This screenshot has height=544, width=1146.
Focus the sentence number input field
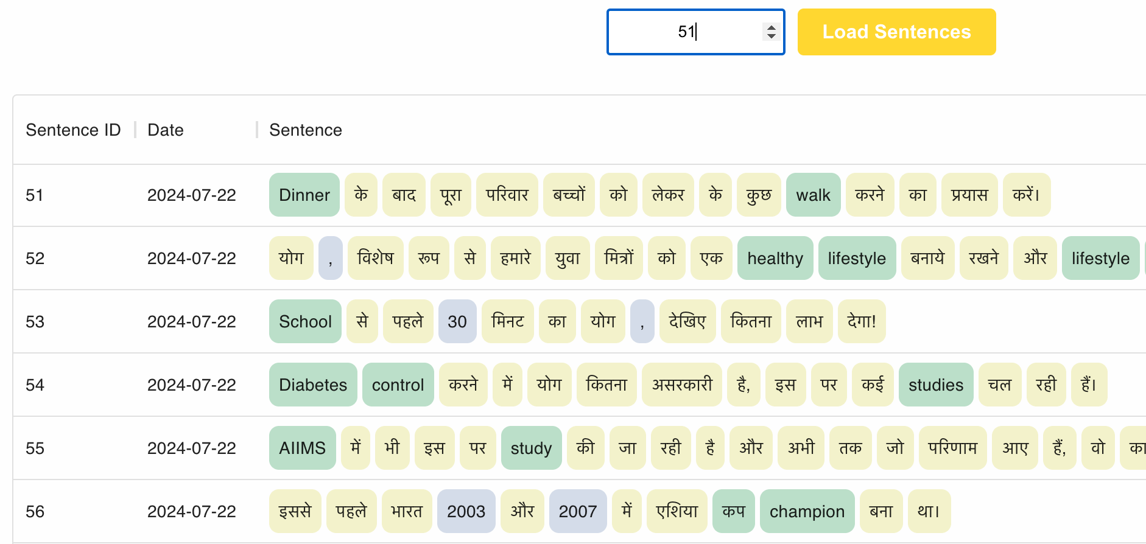click(682, 32)
